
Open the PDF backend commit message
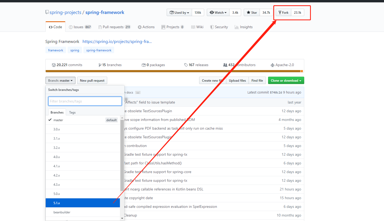(x=174, y=128)
